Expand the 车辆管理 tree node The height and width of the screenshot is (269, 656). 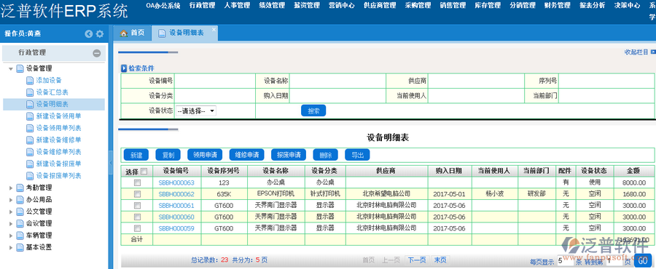(11, 236)
